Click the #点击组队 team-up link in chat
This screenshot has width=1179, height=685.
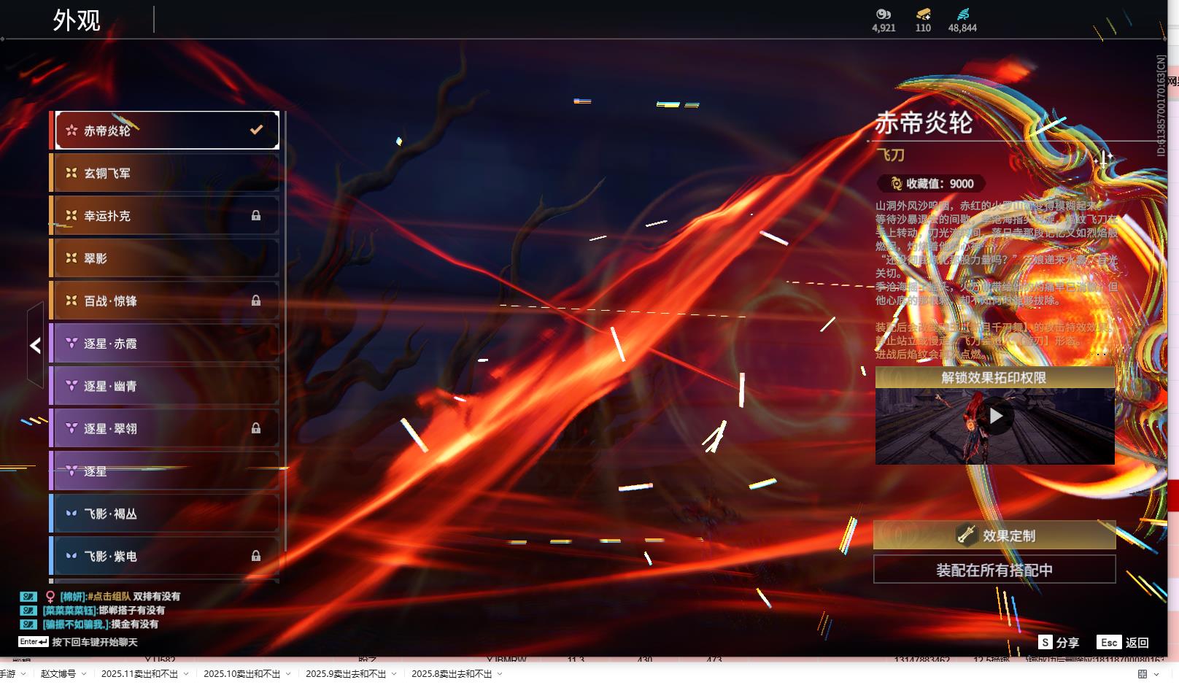click(109, 596)
